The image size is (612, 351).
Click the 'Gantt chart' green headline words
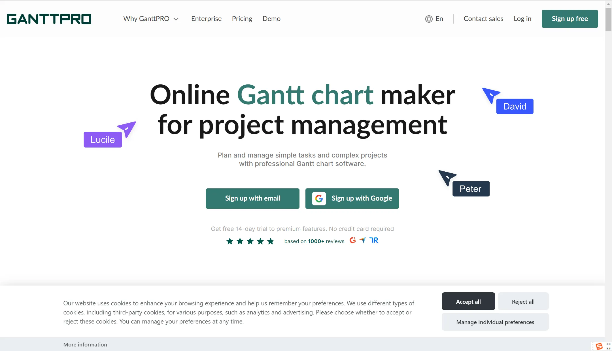point(305,95)
